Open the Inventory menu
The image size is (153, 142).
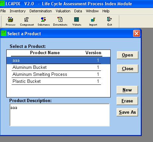[x=18, y=11]
